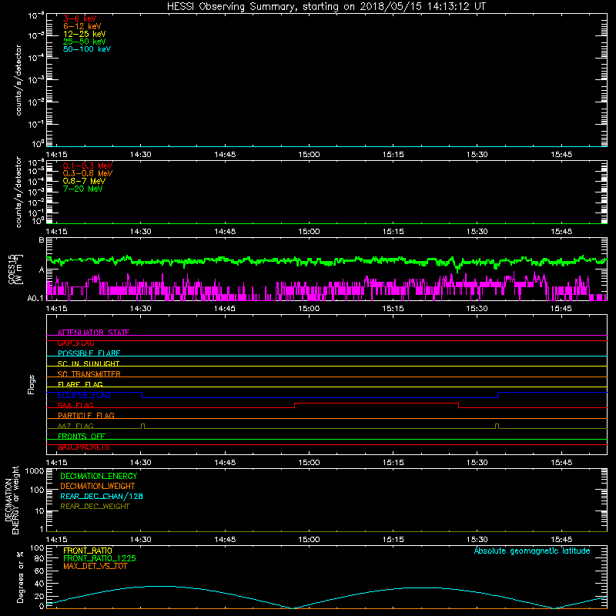The height and width of the screenshot is (616, 616).
Task: Select the BAD_PACKETS flag label
Action: click(x=84, y=447)
